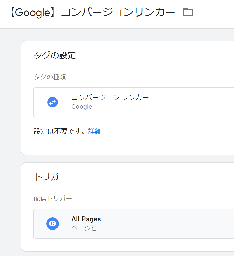Click the ページビュー trigger type text
The height and width of the screenshot is (256, 234).
(x=90, y=228)
